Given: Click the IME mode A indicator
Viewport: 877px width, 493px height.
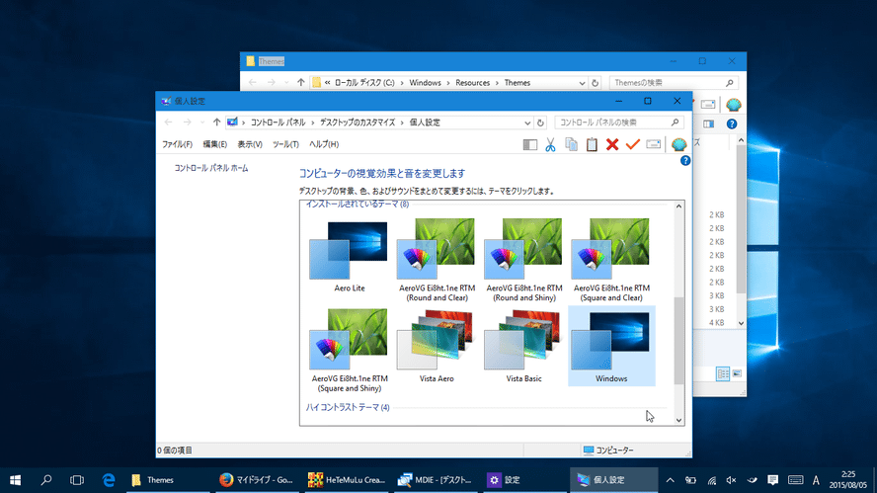Looking at the screenshot, I should pyautogui.click(x=816, y=480).
